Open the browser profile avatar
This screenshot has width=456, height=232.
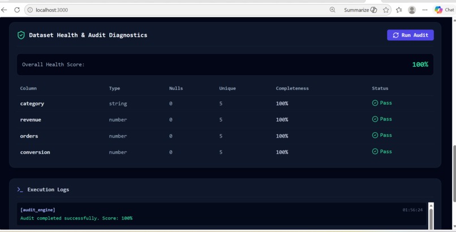[411, 10]
